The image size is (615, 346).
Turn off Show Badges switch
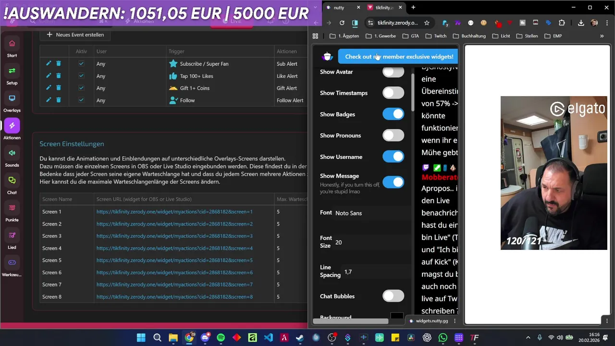[x=393, y=114]
